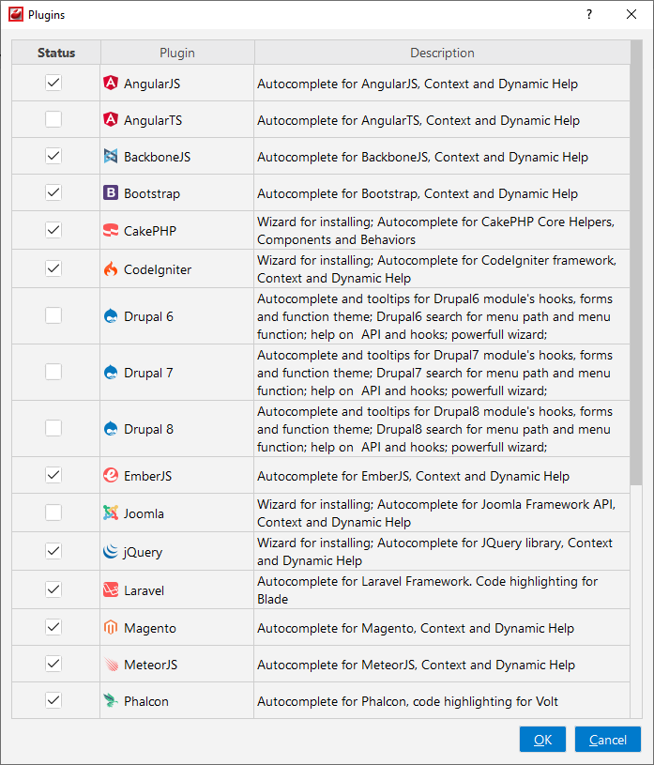
Task: Enable the Drupal 6 plugin
Action: click(53, 315)
